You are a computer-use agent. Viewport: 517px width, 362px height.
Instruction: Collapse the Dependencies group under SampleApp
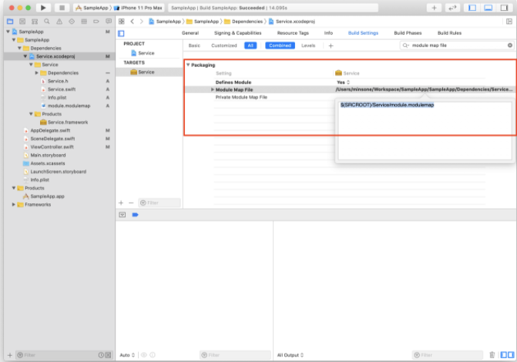pos(19,48)
